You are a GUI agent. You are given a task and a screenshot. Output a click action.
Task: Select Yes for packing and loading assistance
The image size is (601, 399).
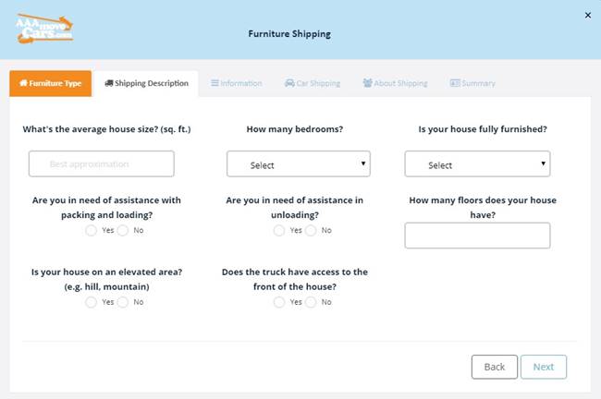point(92,230)
